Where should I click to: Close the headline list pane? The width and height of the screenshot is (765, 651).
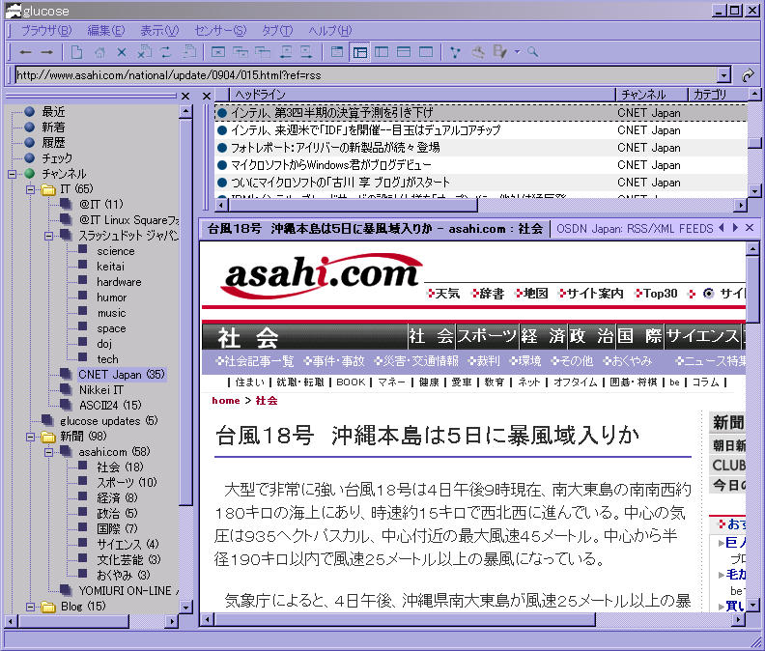point(207,97)
